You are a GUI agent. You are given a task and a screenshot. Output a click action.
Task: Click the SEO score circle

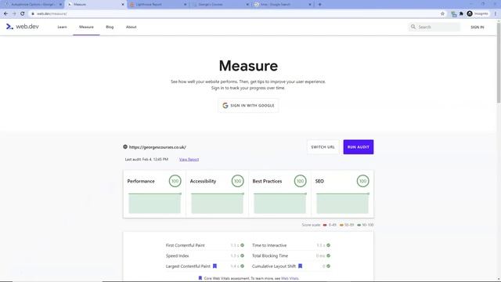pos(362,181)
